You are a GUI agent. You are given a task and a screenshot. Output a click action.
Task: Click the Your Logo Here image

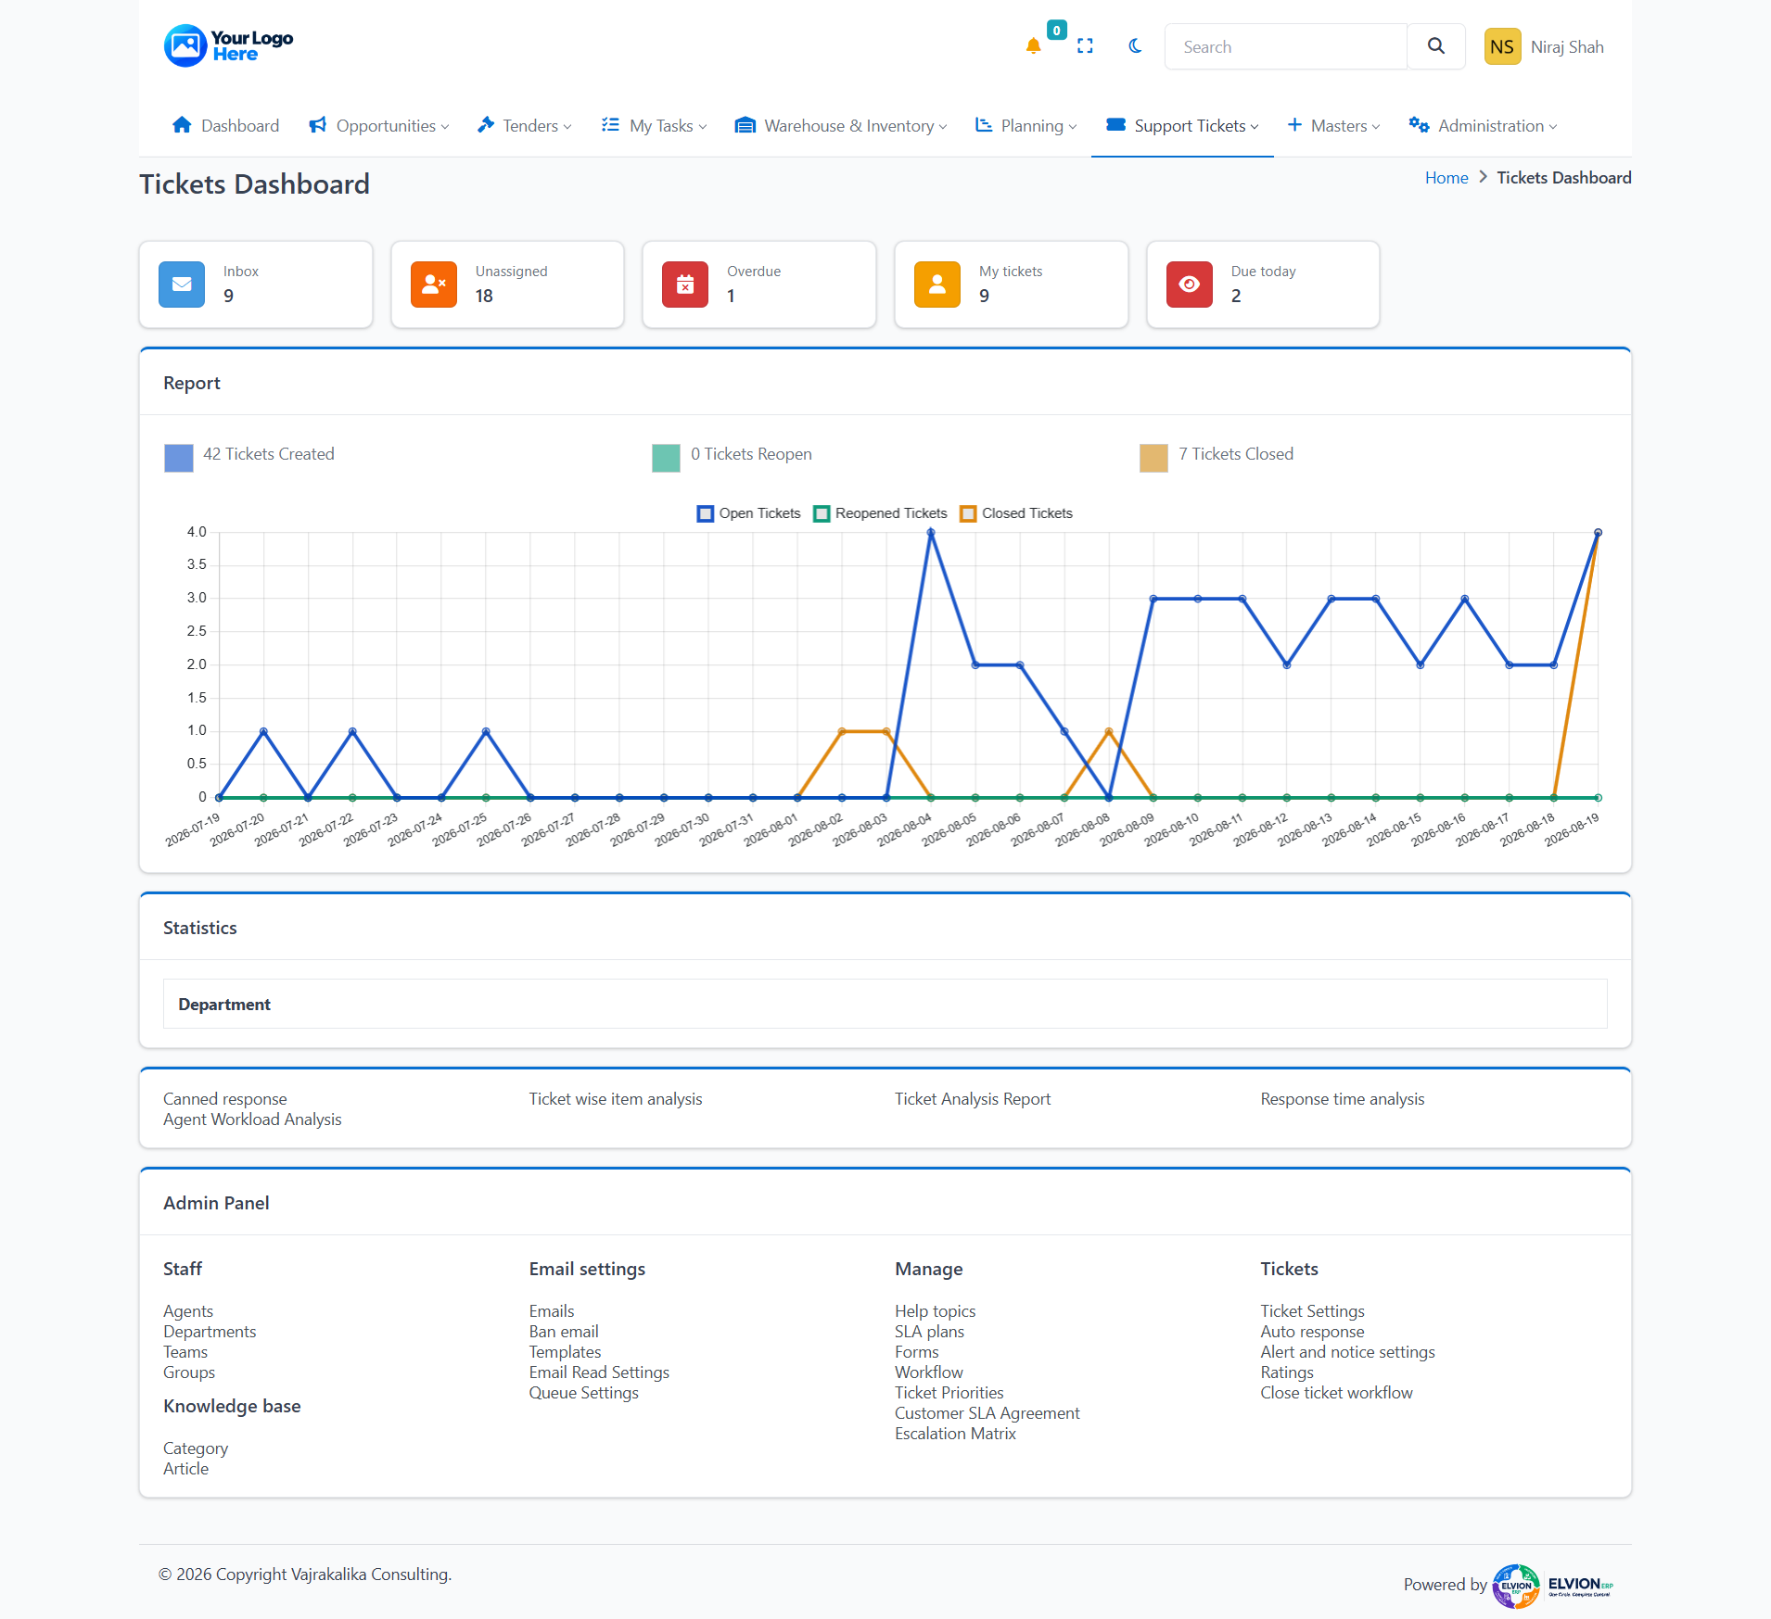tap(228, 45)
